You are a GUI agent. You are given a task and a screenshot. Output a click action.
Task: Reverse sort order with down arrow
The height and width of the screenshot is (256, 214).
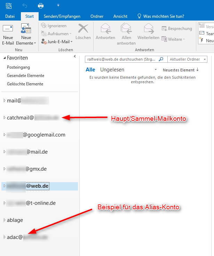(x=198, y=70)
